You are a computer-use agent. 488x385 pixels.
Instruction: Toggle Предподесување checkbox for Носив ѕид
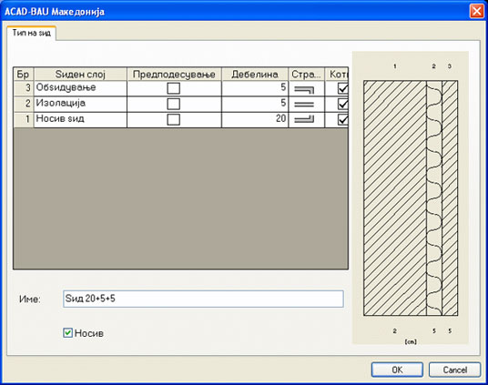point(173,119)
